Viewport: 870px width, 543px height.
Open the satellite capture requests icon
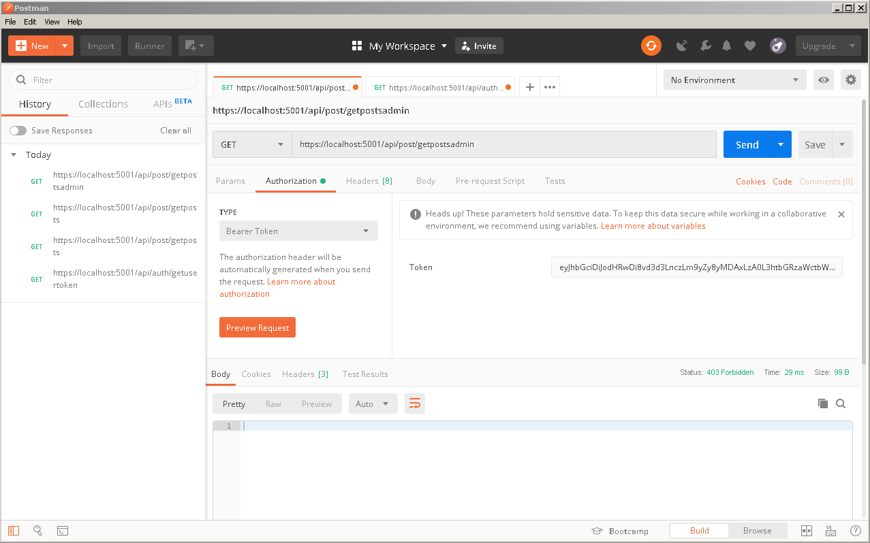pyautogui.click(x=682, y=46)
